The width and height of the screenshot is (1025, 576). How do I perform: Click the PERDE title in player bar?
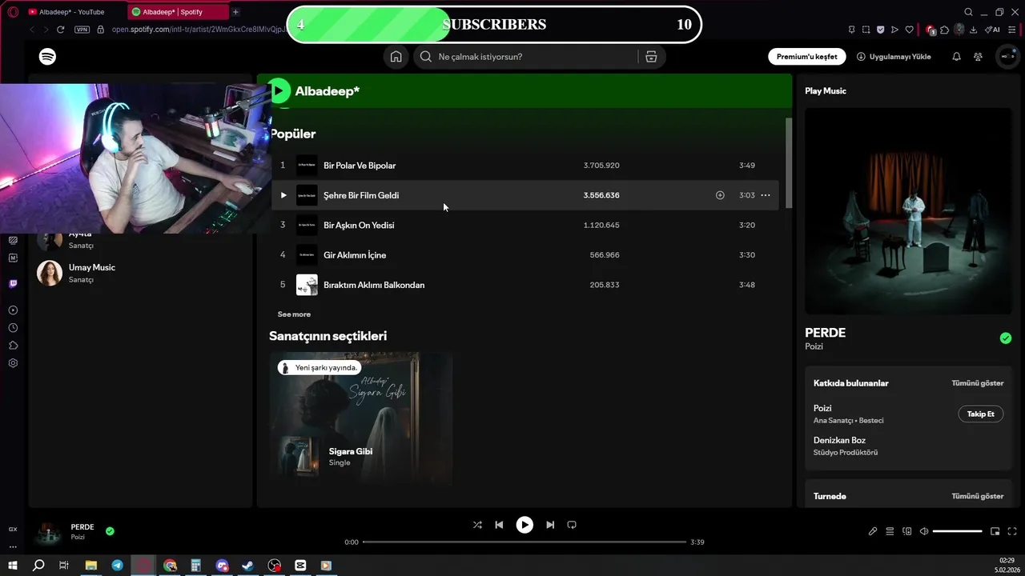pos(82,527)
